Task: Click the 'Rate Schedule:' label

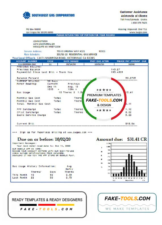Action: [x=32, y=54]
